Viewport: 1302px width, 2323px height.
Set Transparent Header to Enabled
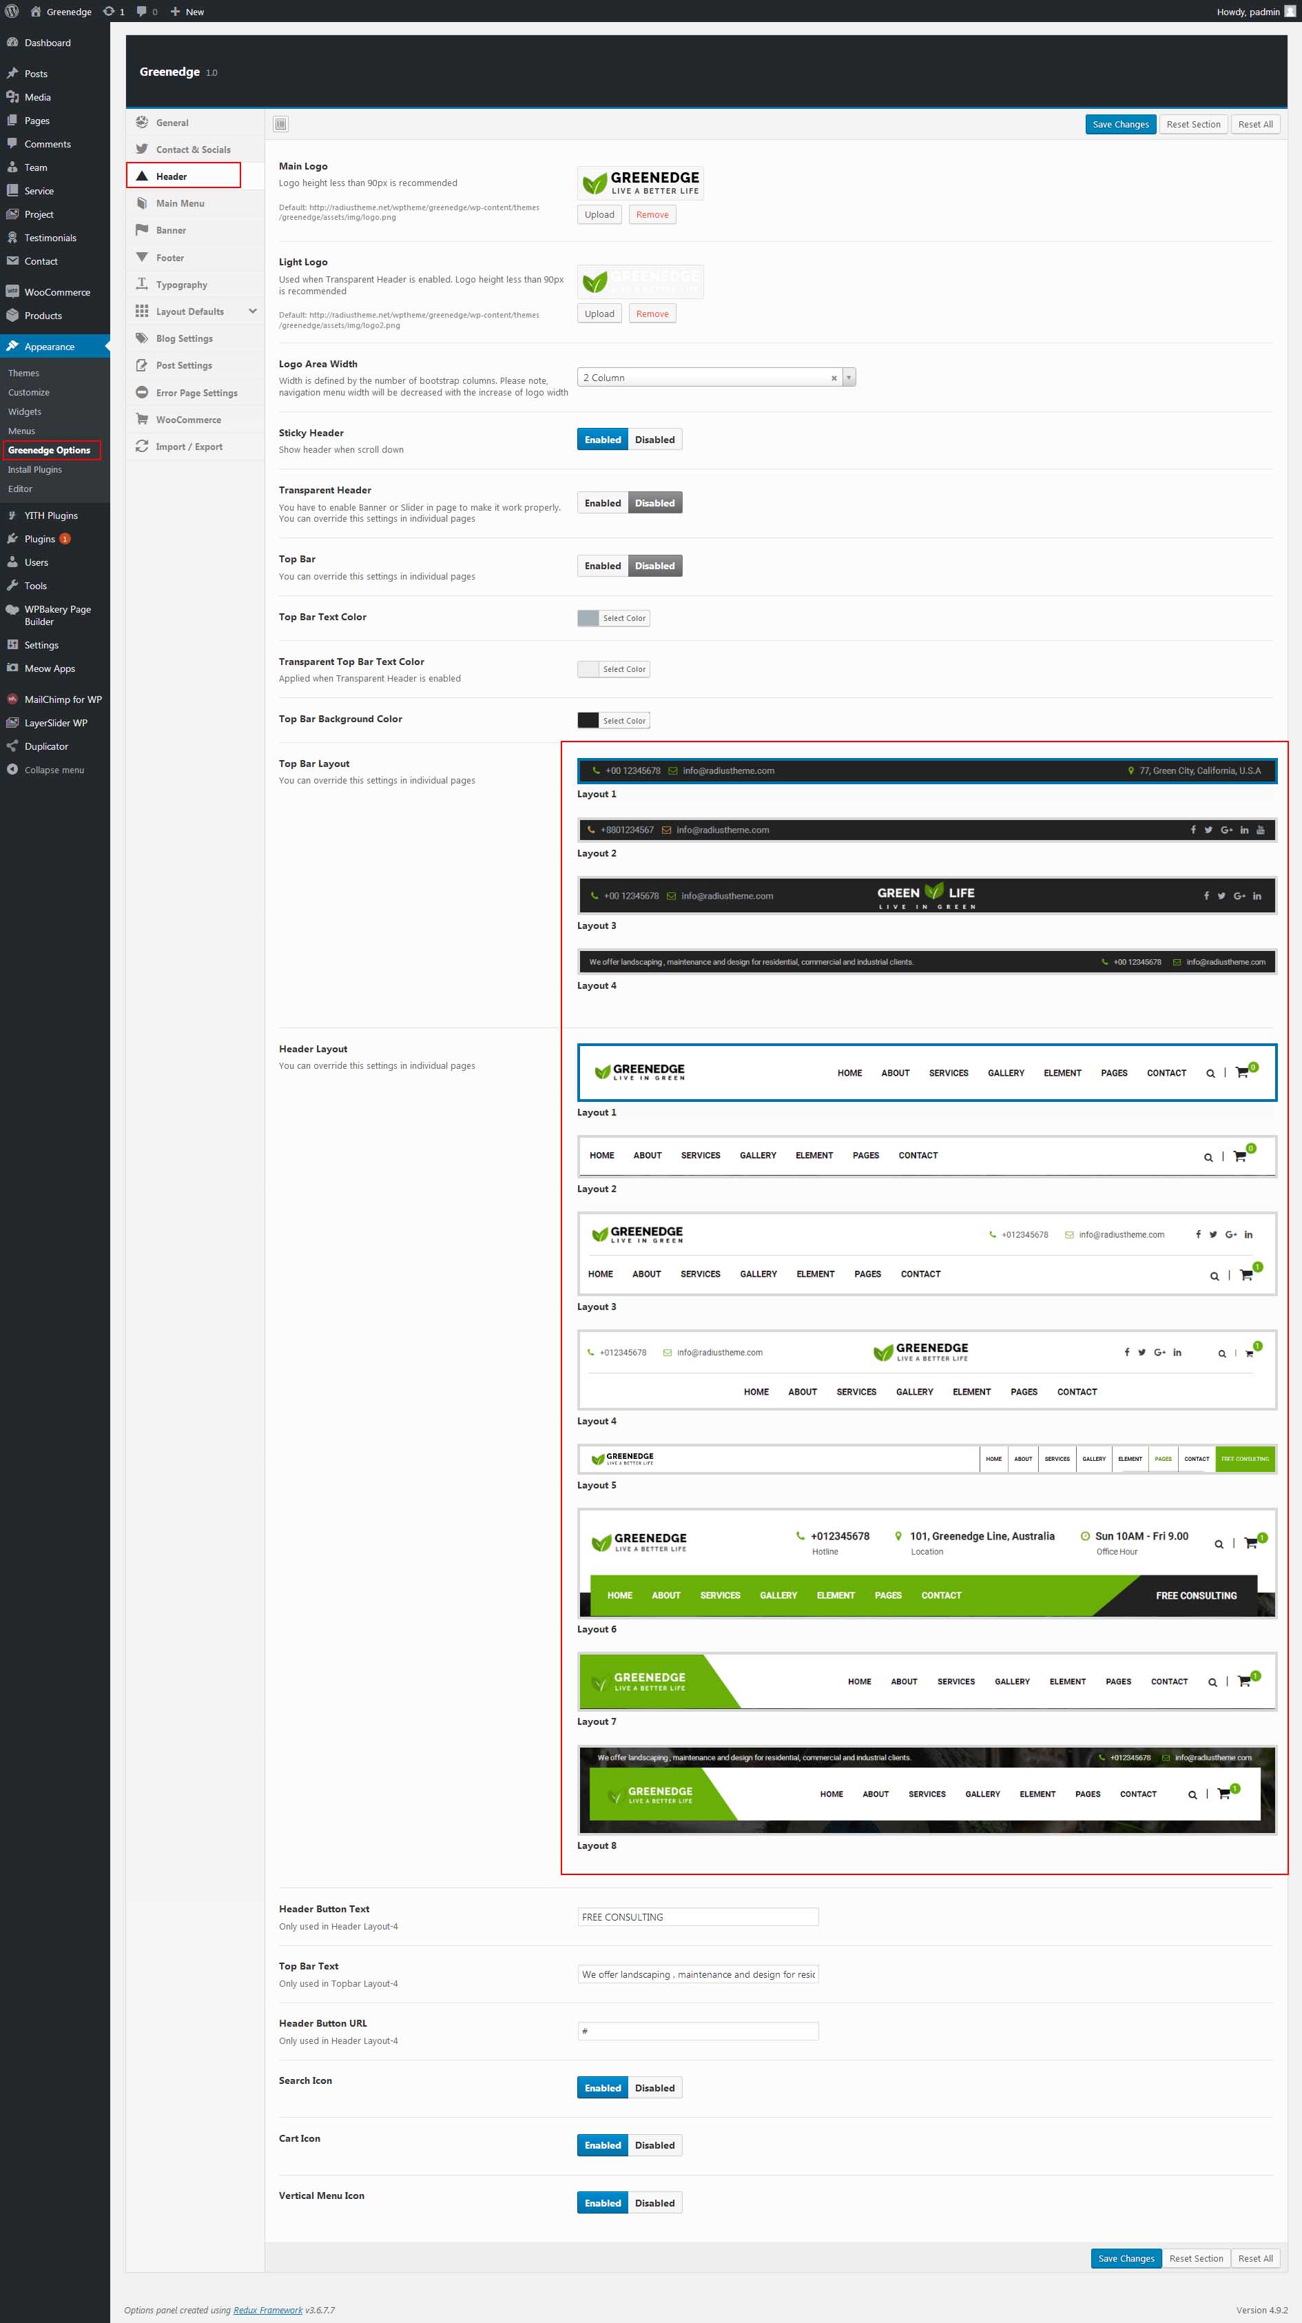[602, 503]
